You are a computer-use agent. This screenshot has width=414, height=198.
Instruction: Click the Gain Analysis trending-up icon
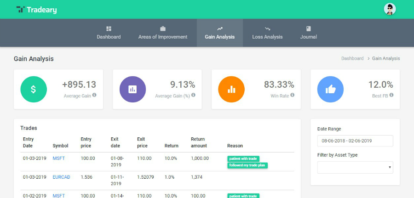tap(220, 28)
